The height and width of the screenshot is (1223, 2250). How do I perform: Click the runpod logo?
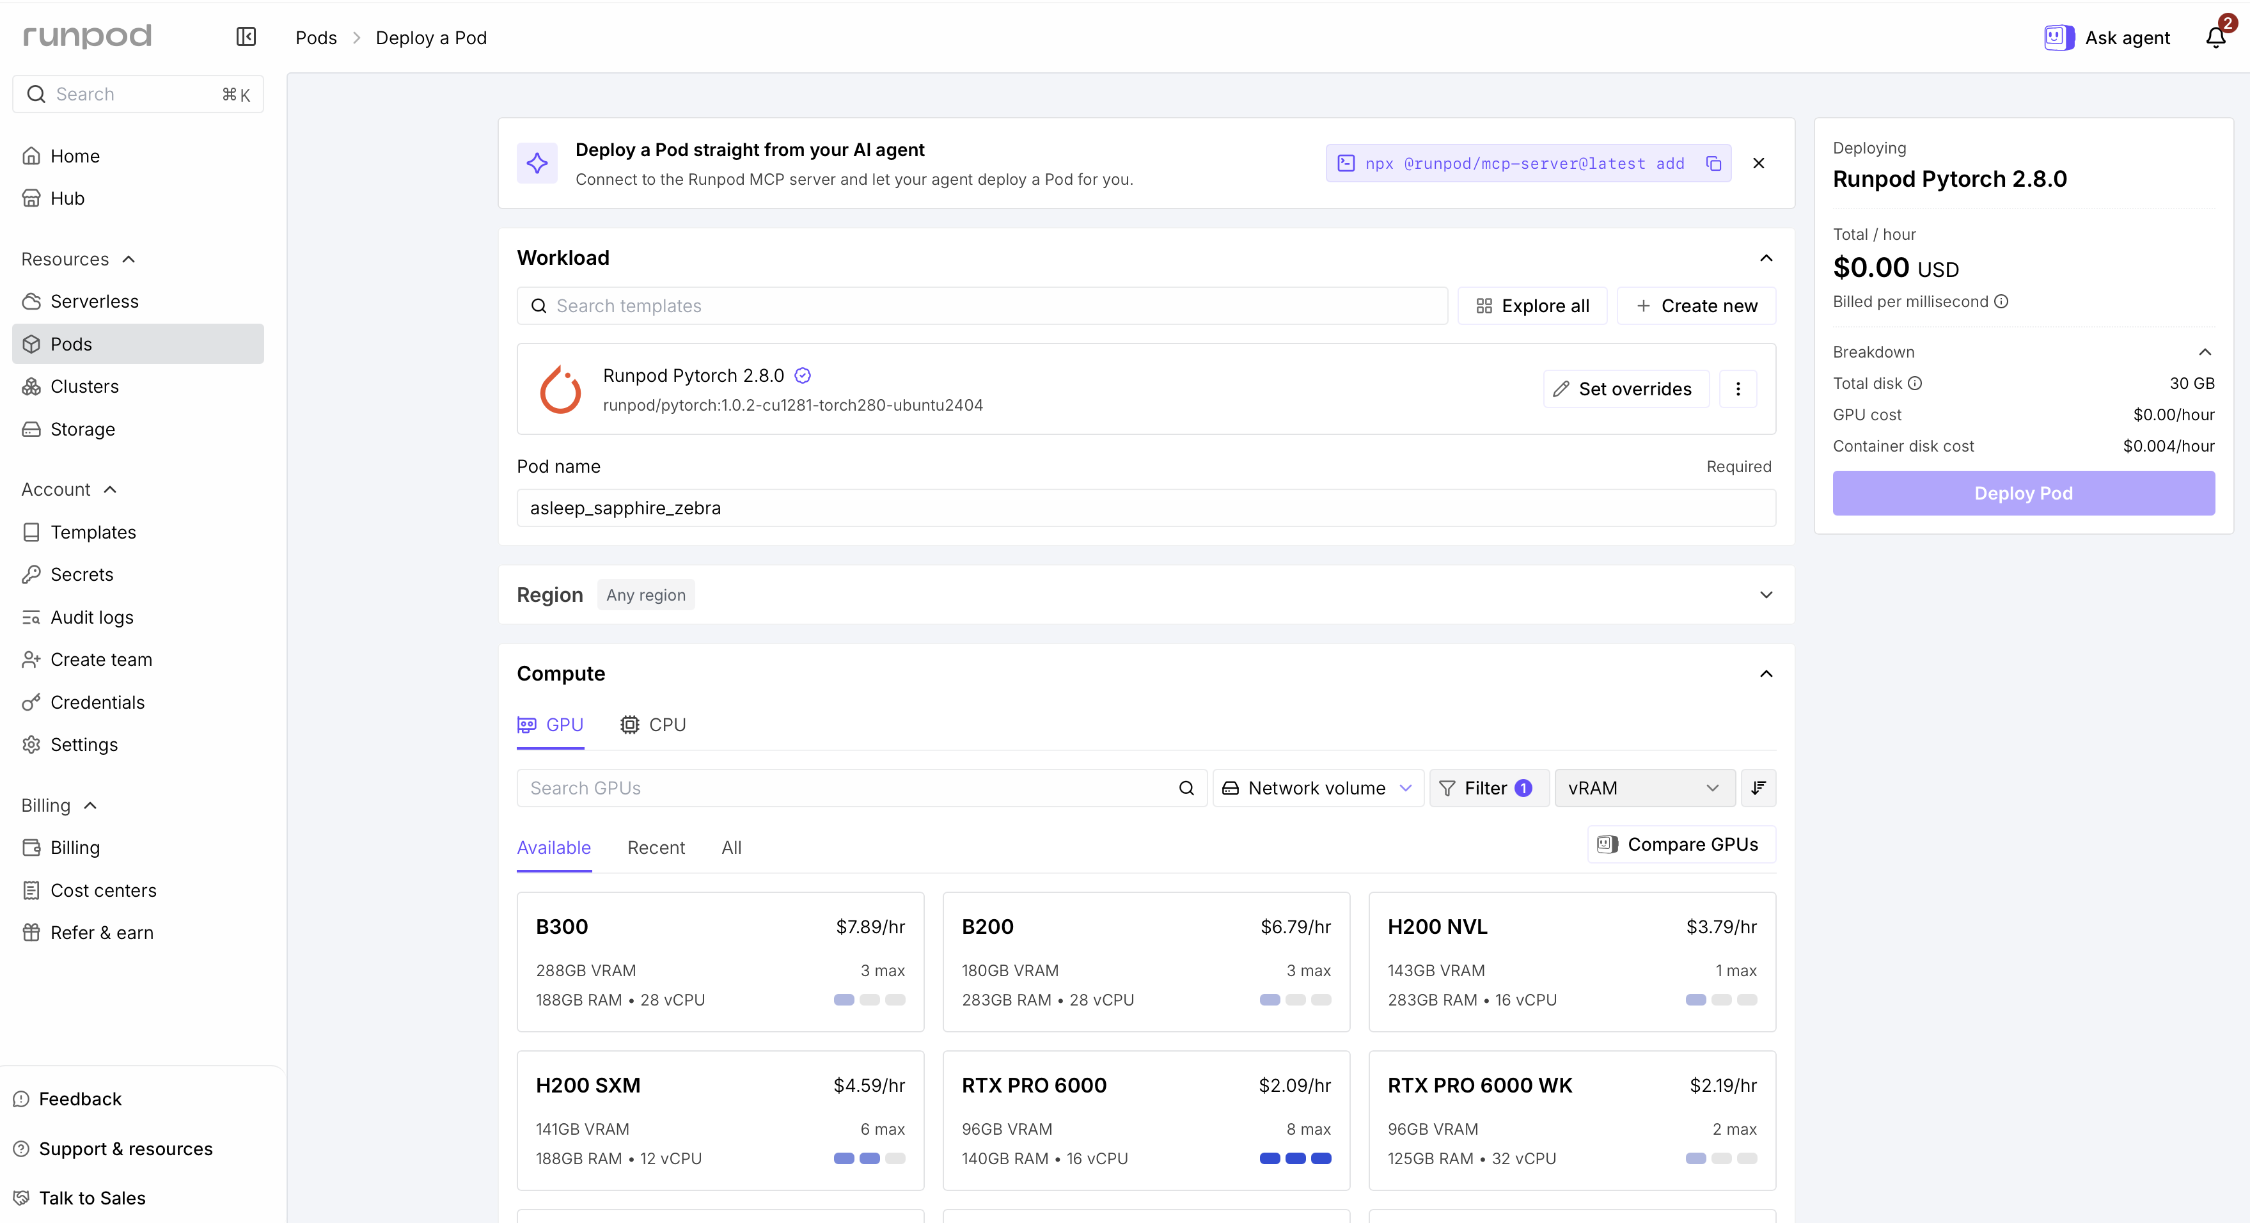(88, 36)
